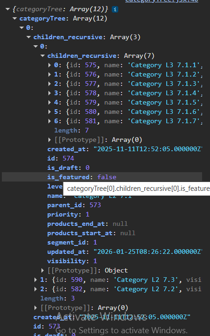Viewport: 210px width, 336px height.
Task: Expand Category L3 7.1.4 entry arrow
Action: (x=50, y=93)
